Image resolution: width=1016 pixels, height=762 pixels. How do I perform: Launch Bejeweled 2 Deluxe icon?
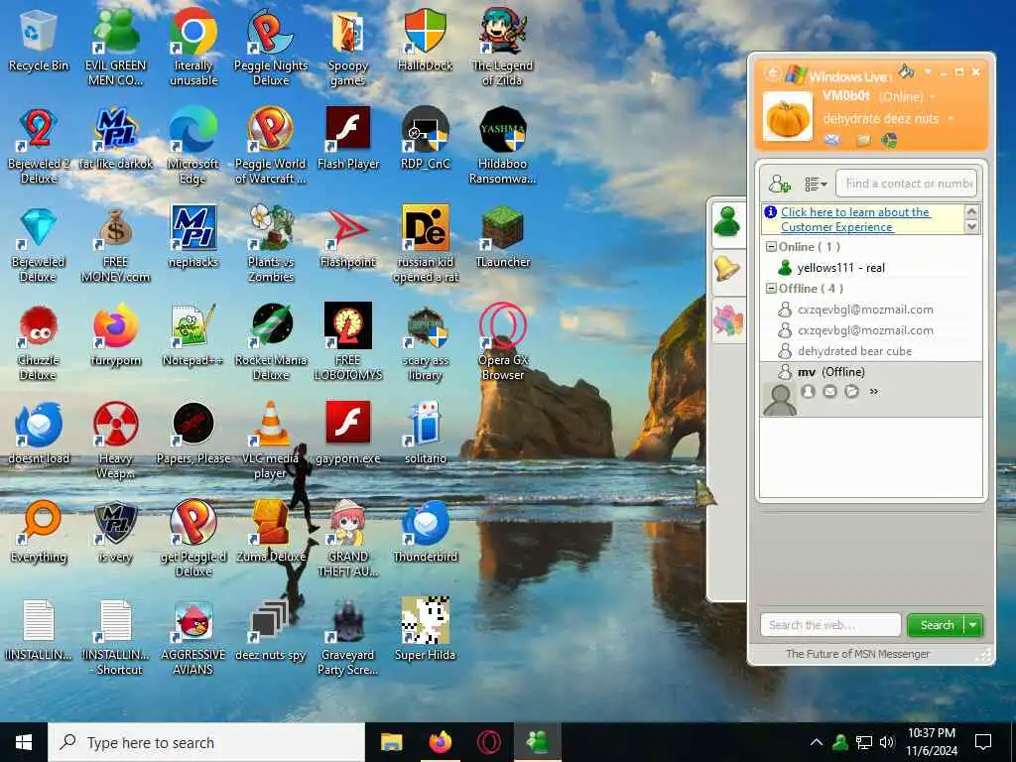[x=39, y=146]
